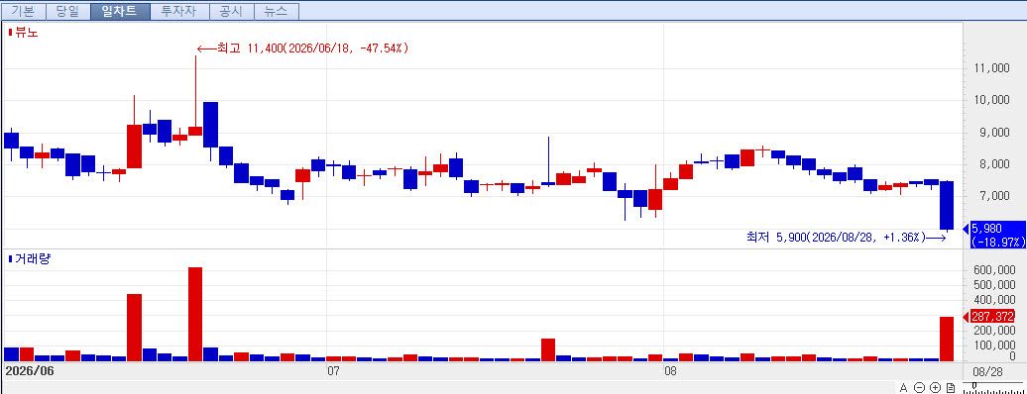The width and height of the screenshot is (1027, 394).
Task: Click the 최고 11,400 high annotation
Action: [x=302, y=49]
